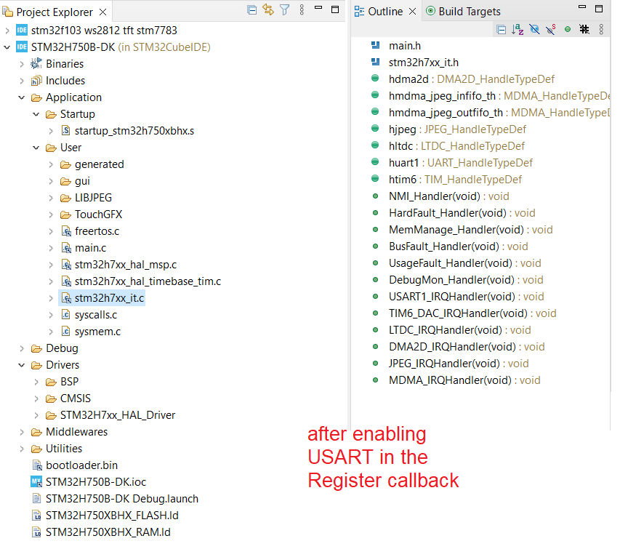This screenshot has height=549, width=620.
Task: Select stm32h7xx_it.c file
Action: (109, 298)
